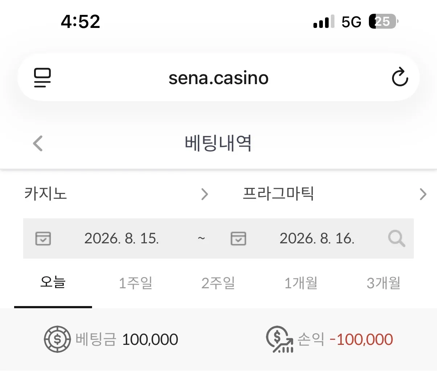This screenshot has height=388, width=437.
Task: Choose the 1개월 period tab
Action: [x=301, y=283]
